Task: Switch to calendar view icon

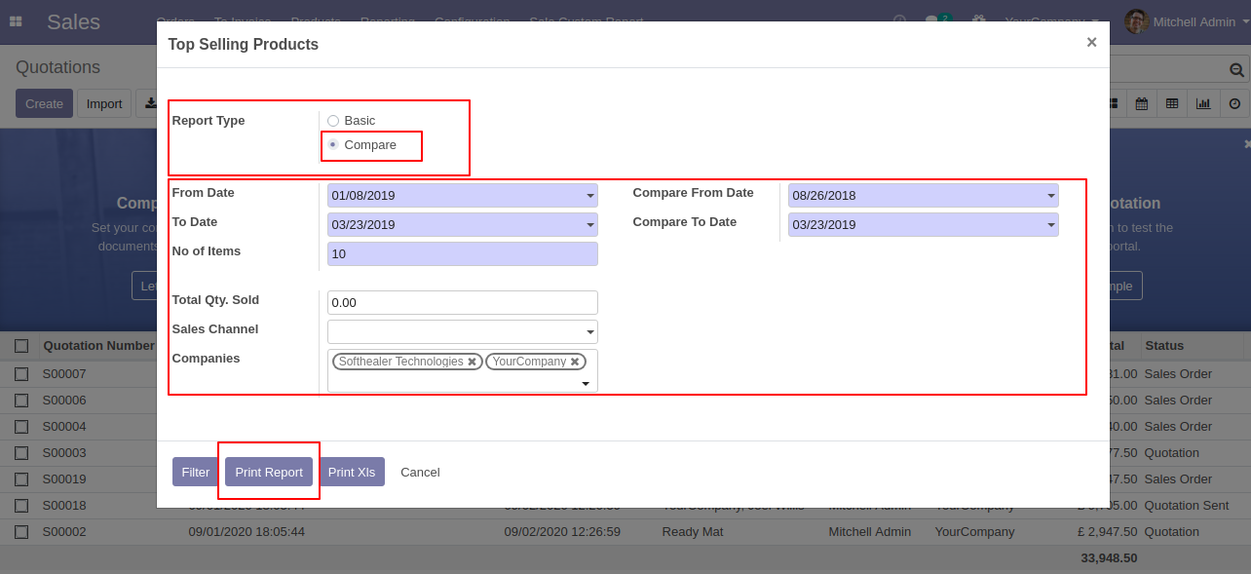Action: tap(1141, 103)
